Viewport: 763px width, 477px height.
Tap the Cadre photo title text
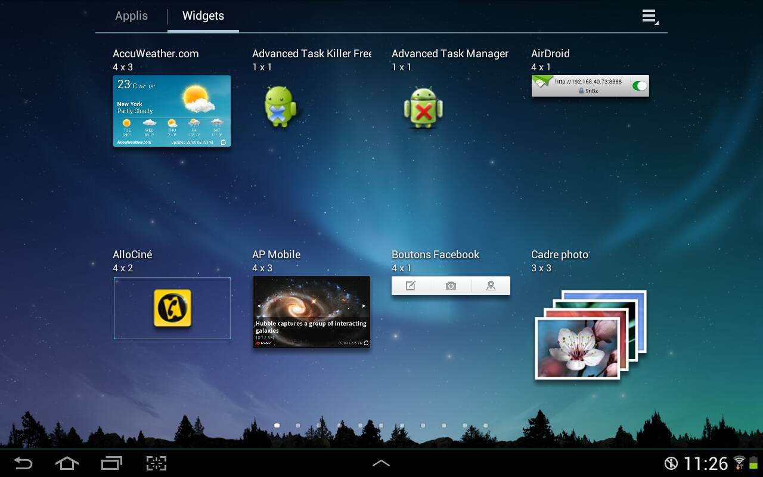tap(560, 255)
